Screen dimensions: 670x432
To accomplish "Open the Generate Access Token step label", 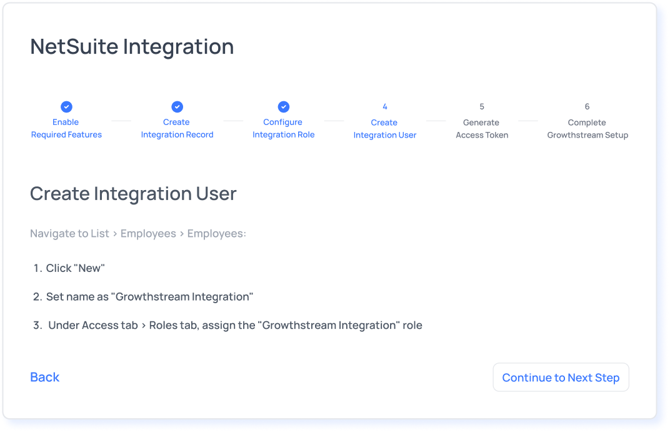I will [481, 129].
